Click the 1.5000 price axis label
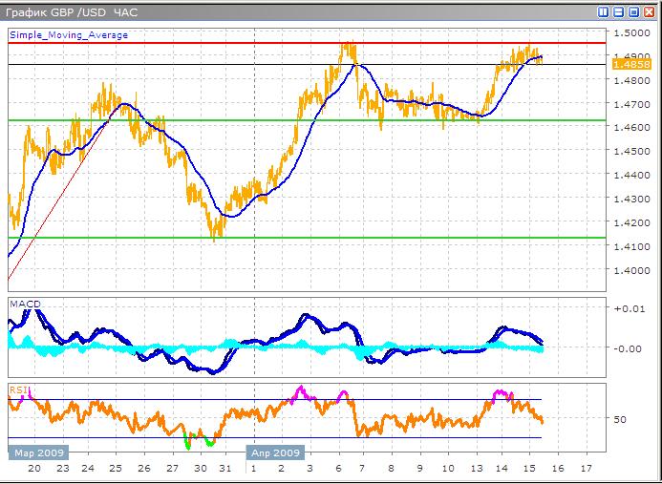662x484 pixels. coord(630,32)
